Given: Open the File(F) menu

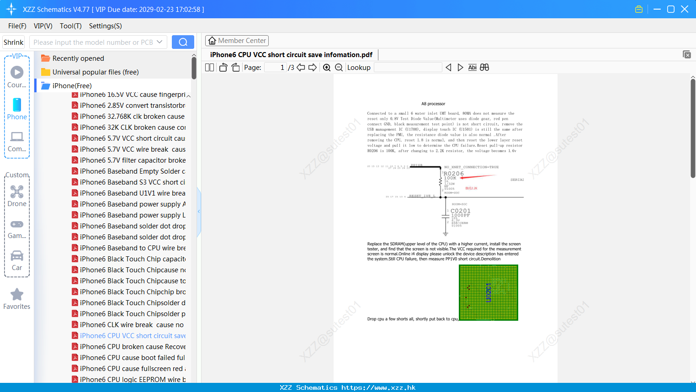Looking at the screenshot, I should (17, 26).
